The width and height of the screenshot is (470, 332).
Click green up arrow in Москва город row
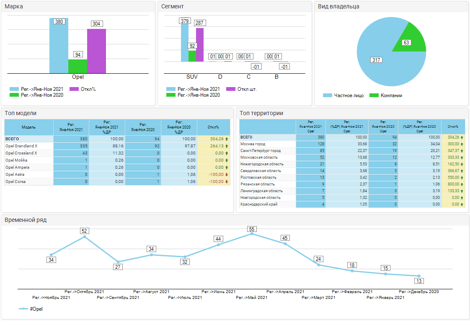tap(462, 144)
